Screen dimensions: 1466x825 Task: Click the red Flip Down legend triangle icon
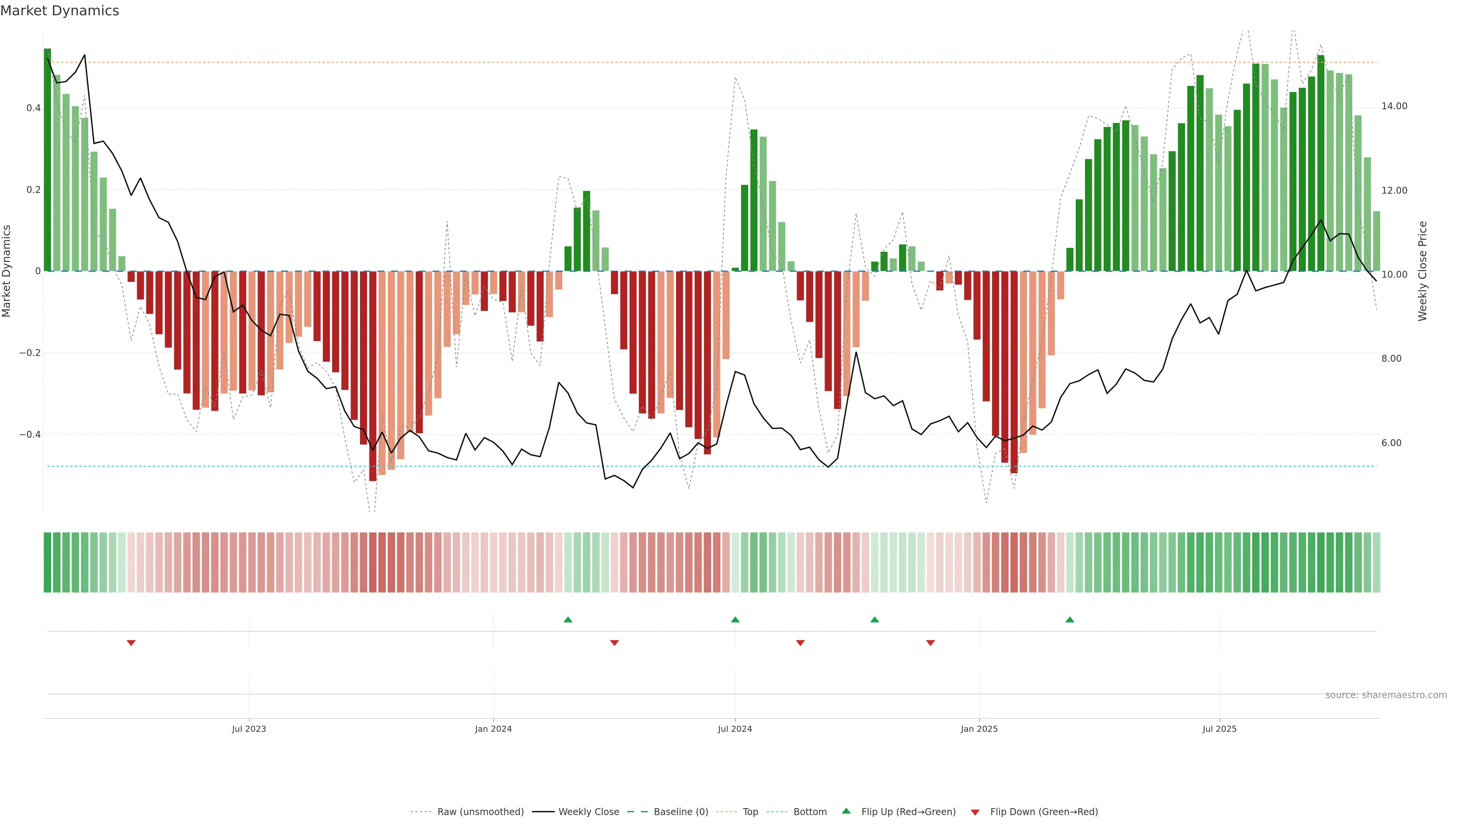(x=975, y=812)
